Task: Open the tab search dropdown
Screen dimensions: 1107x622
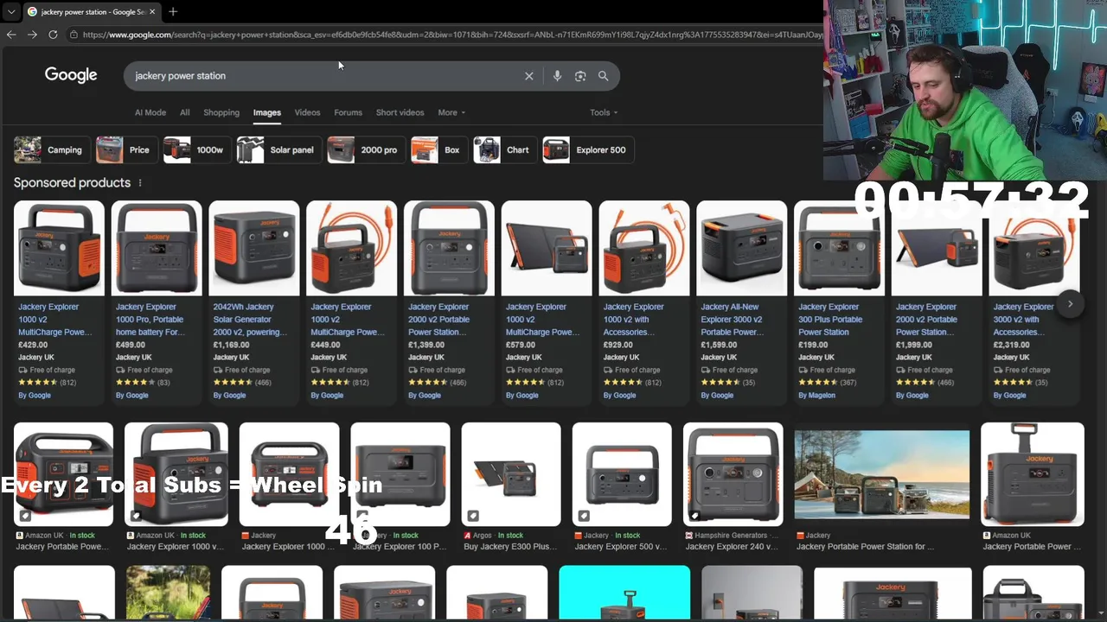Action: [10, 11]
